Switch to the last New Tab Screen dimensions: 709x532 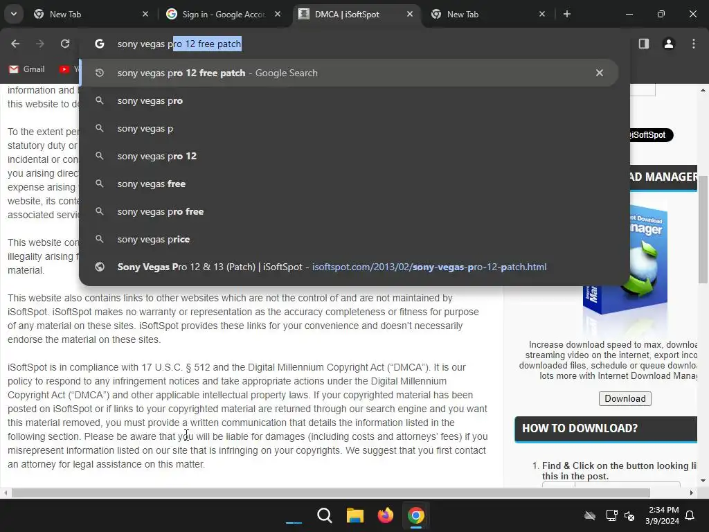(488, 14)
